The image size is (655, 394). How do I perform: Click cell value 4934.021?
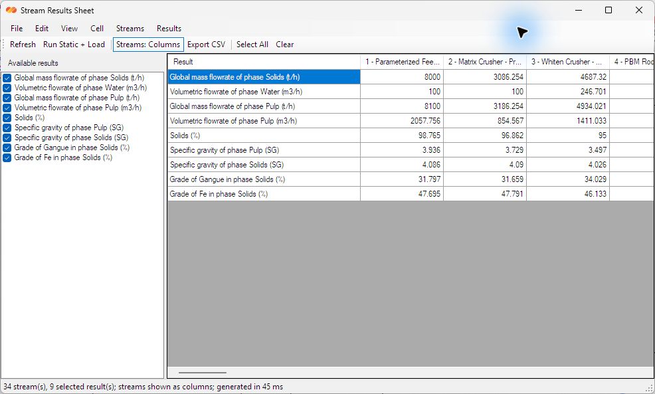tap(568, 106)
